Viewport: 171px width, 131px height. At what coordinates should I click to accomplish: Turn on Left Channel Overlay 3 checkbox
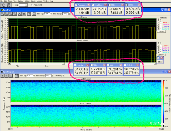tap(160, 27)
